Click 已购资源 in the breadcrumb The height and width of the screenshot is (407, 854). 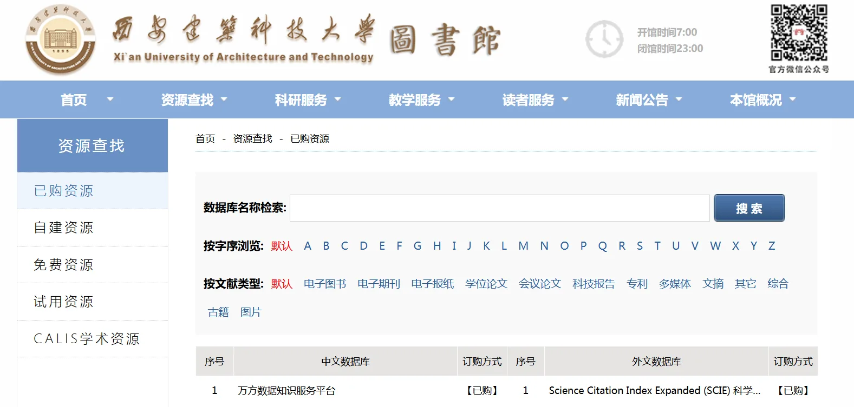310,139
